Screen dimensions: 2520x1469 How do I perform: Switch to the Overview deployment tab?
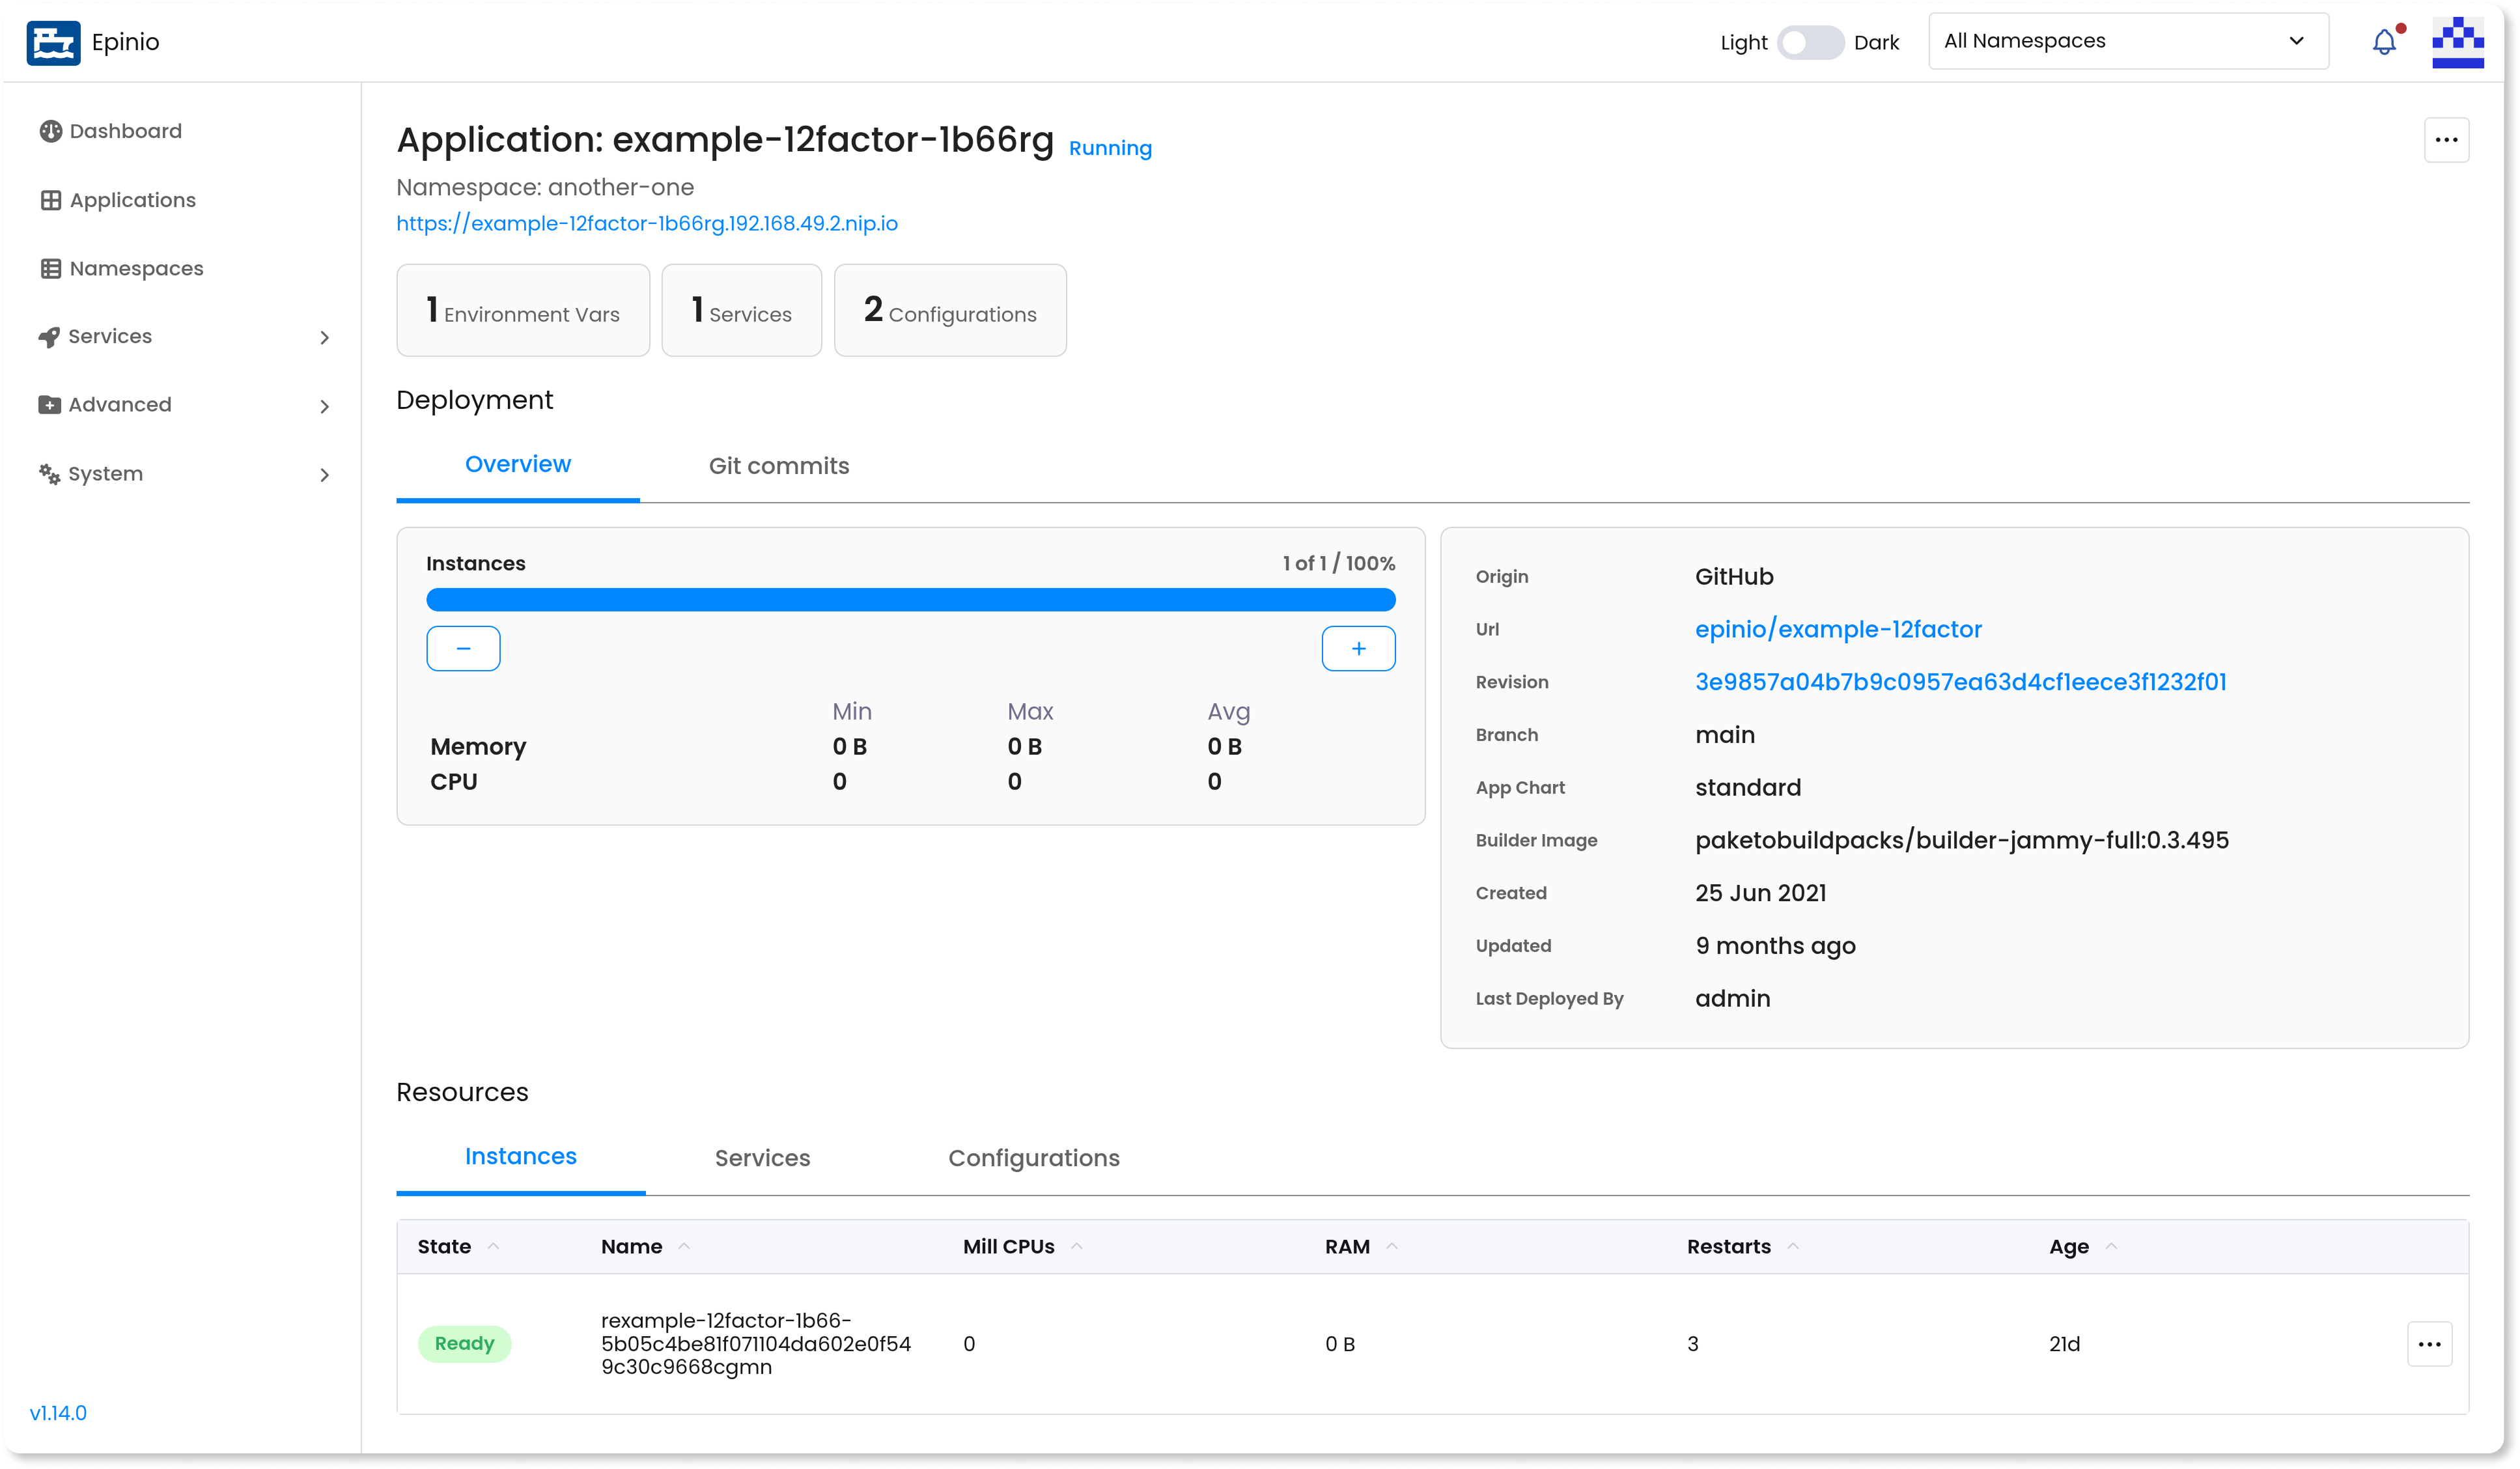(x=518, y=465)
